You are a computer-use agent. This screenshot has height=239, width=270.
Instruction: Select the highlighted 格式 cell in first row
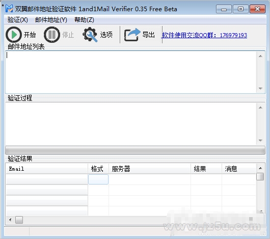tap(98, 179)
